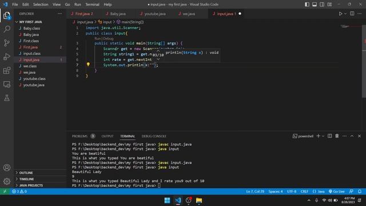Add a new terminal with plus icon

318,136
